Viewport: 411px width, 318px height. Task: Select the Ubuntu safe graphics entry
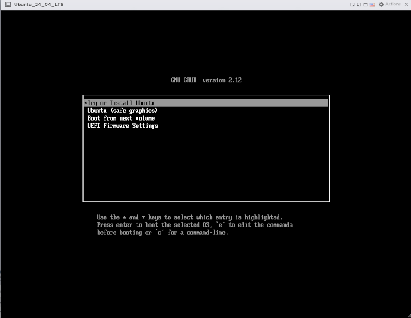pyautogui.click(x=122, y=110)
